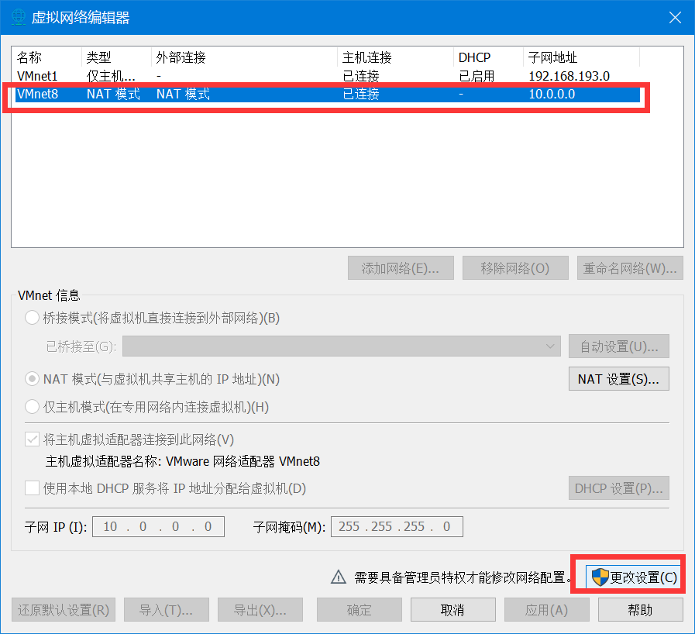The height and width of the screenshot is (634, 695).
Task: Click the warning triangle icon near admin notice
Action: click(339, 577)
